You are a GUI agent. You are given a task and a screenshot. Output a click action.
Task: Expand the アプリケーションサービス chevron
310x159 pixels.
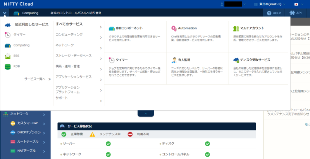point(101,80)
